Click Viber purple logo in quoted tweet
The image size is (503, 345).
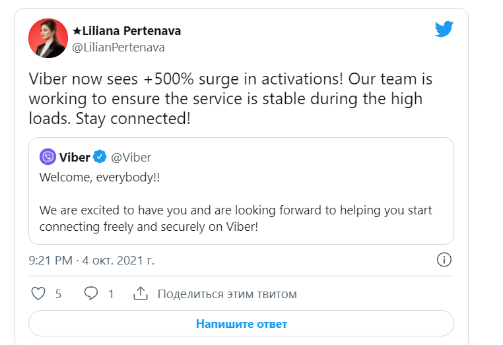coord(48,157)
